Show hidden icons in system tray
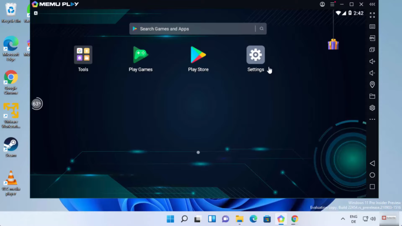 (x=343, y=219)
